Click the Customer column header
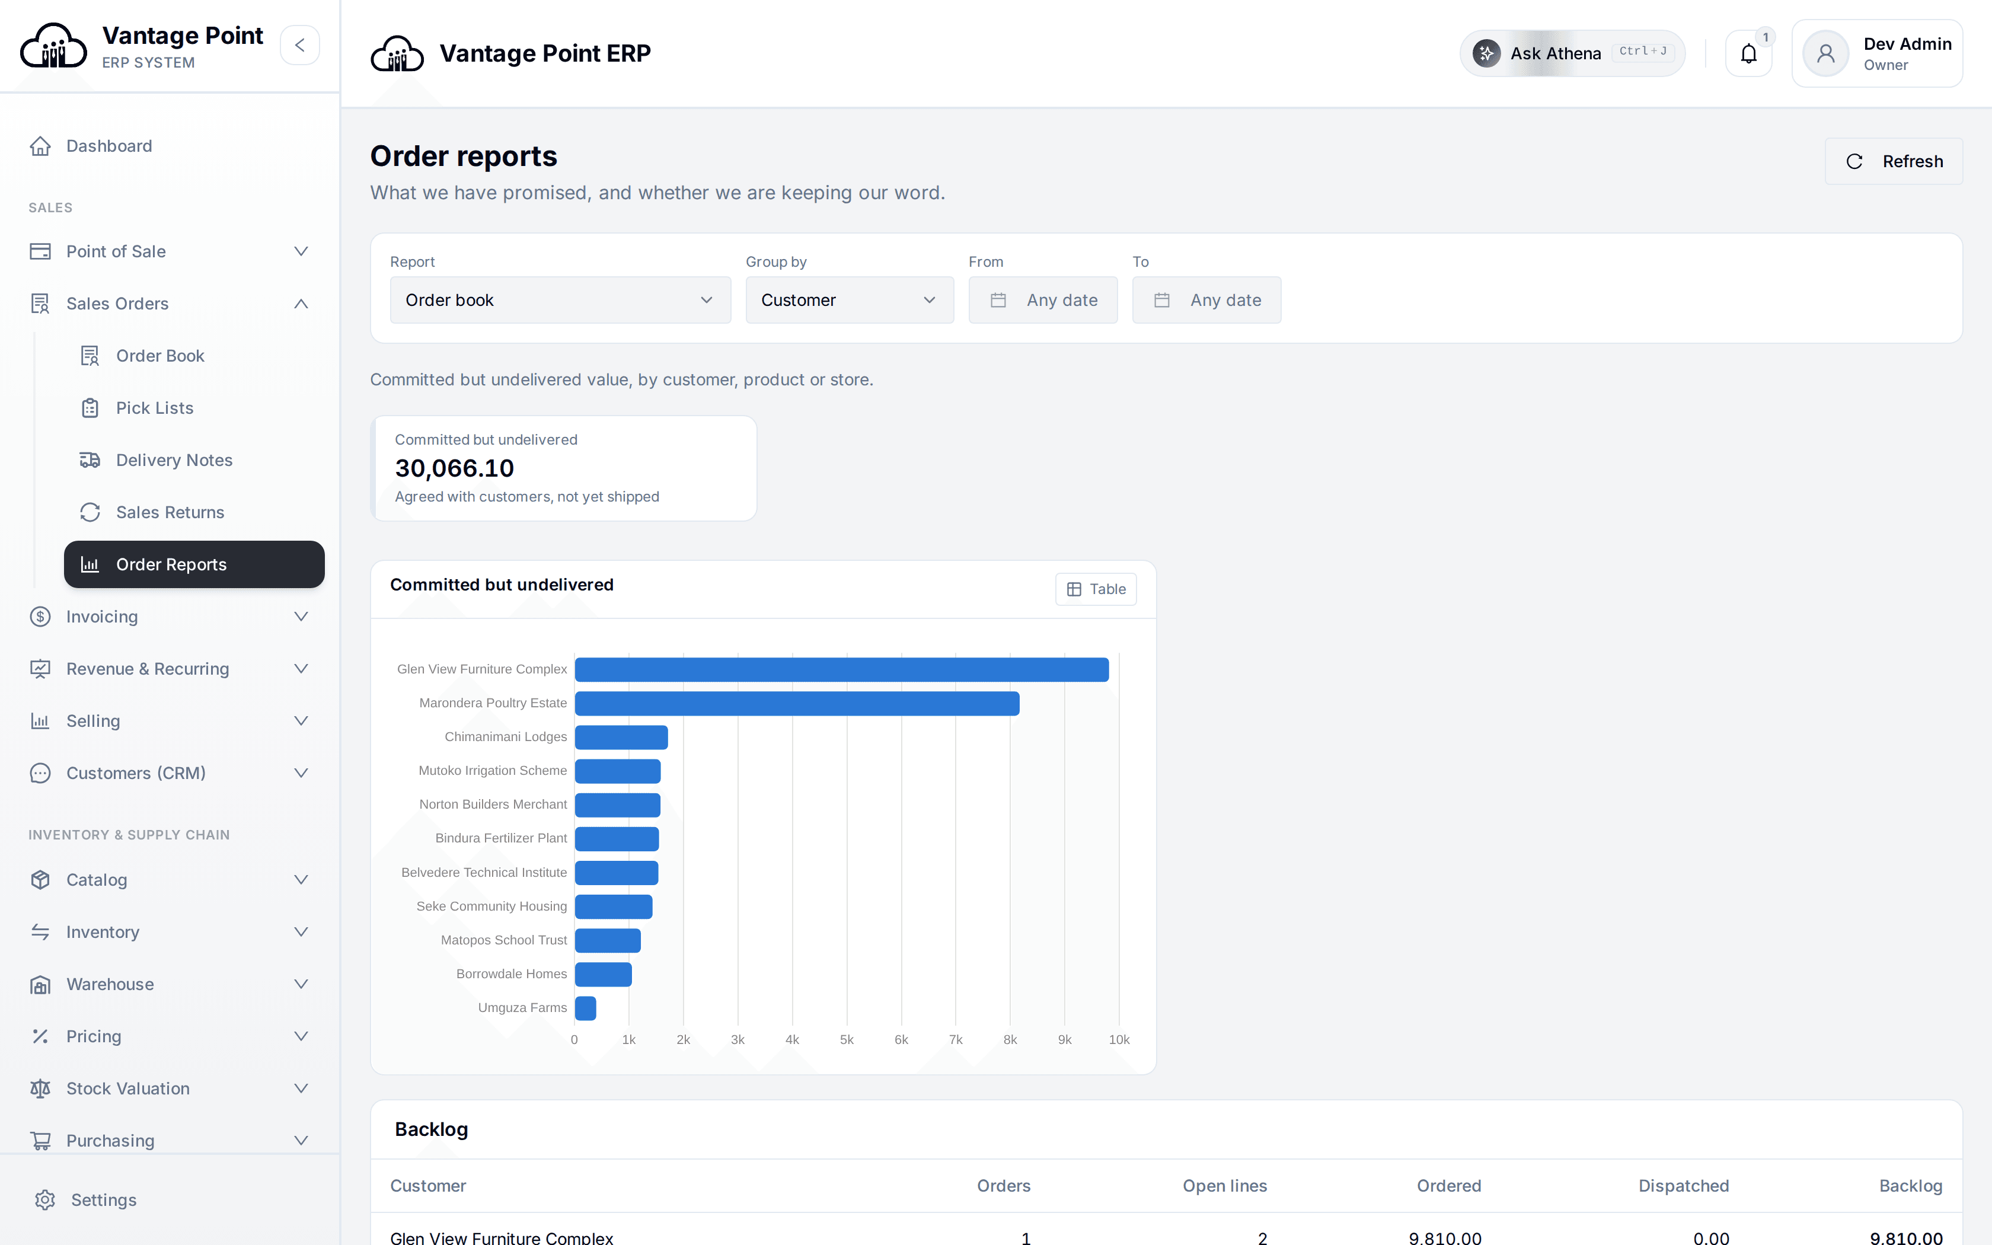The image size is (1992, 1245). pos(428,1186)
